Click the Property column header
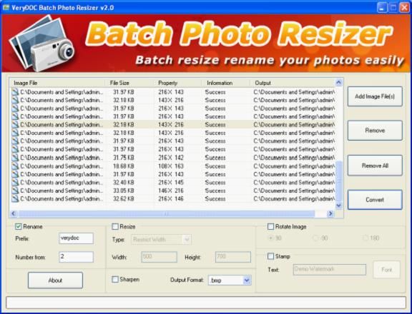The width and height of the screenshot is (412, 314). point(177,83)
